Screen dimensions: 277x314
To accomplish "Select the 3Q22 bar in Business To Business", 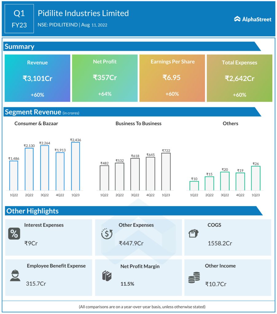I will pos(135,174).
